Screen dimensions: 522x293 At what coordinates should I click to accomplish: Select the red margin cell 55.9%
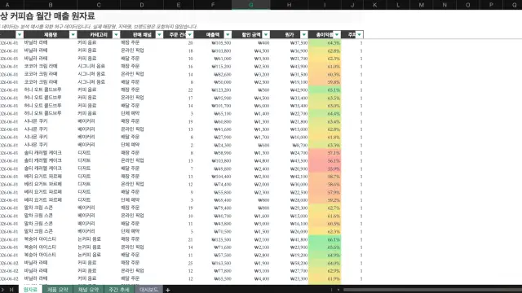(x=325, y=168)
